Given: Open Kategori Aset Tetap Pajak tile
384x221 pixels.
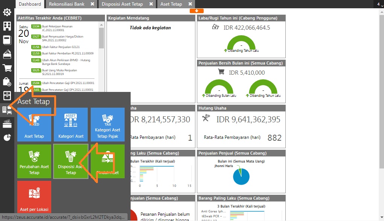Looking at the screenshot, I should 108,125.
